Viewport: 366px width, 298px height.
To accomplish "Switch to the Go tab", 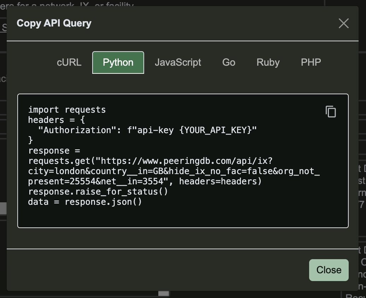I will click(x=229, y=62).
